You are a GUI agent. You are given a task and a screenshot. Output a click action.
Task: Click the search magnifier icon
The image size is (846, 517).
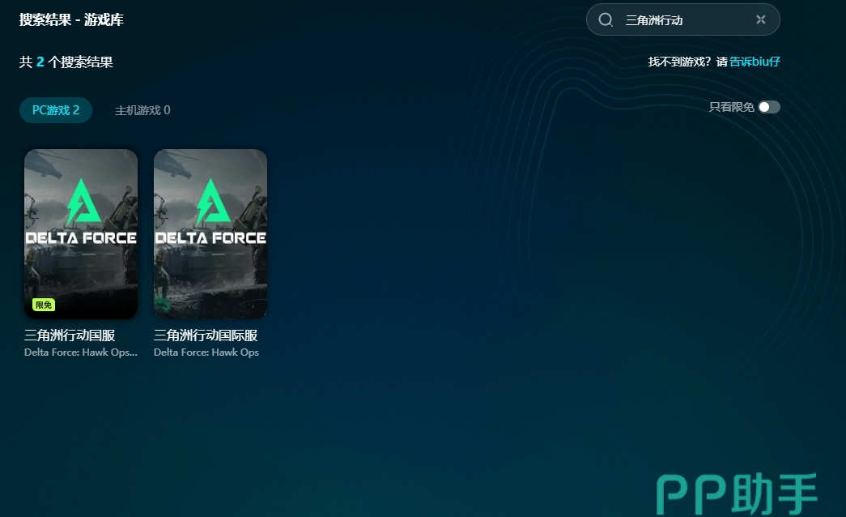pos(606,20)
